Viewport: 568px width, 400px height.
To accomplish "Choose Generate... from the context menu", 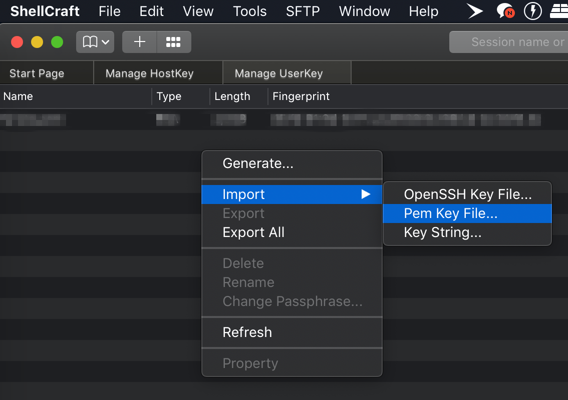I will coord(292,163).
